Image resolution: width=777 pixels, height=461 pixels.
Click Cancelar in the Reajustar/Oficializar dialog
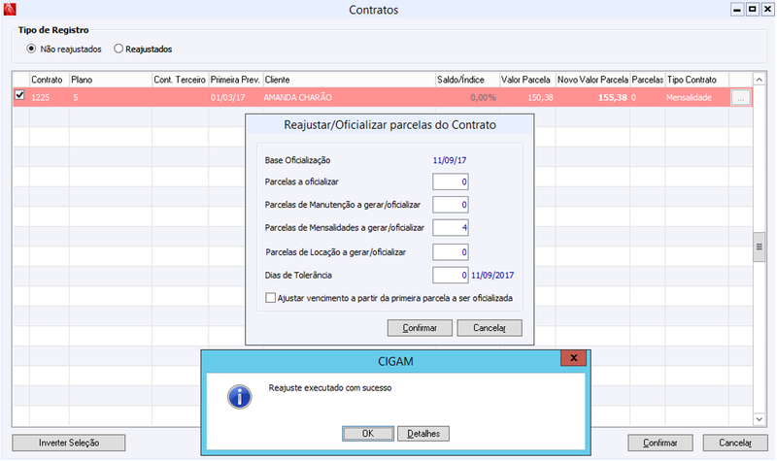coord(490,328)
